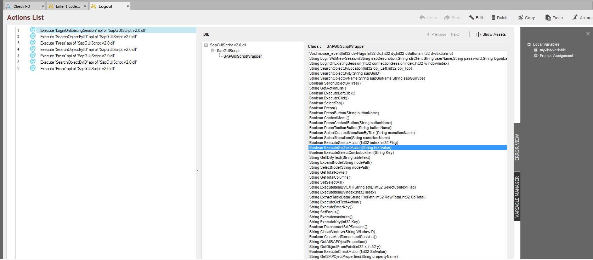Screen dimensions: 593x260
Task: Select action 7 Execute 'Press' api
Action: 77,69
